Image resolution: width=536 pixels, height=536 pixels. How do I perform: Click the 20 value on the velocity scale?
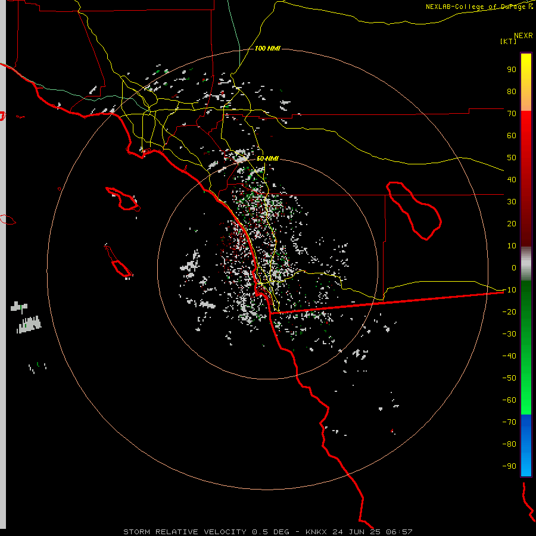pos(512,223)
